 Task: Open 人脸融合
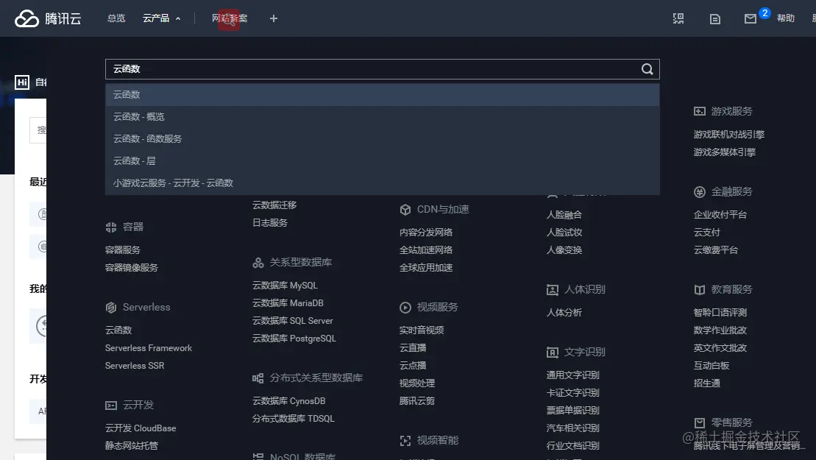coord(564,214)
